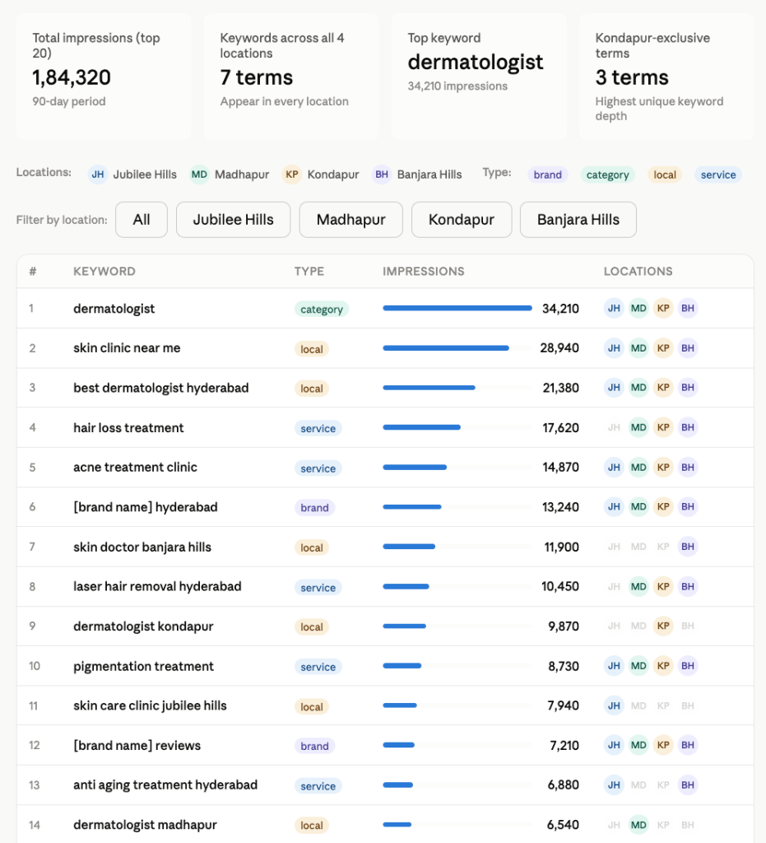Click service tag in hair loss treatment row
766x843 pixels.
click(318, 428)
